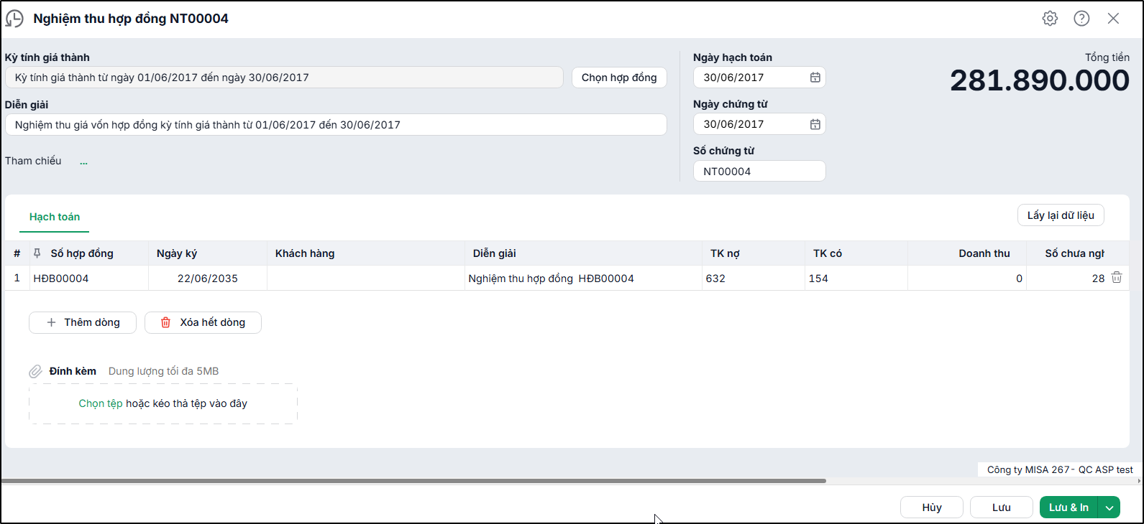1144x524 pixels.
Task: Close the Nghiệm thu hợp đồng dialog
Action: pyautogui.click(x=1113, y=19)
